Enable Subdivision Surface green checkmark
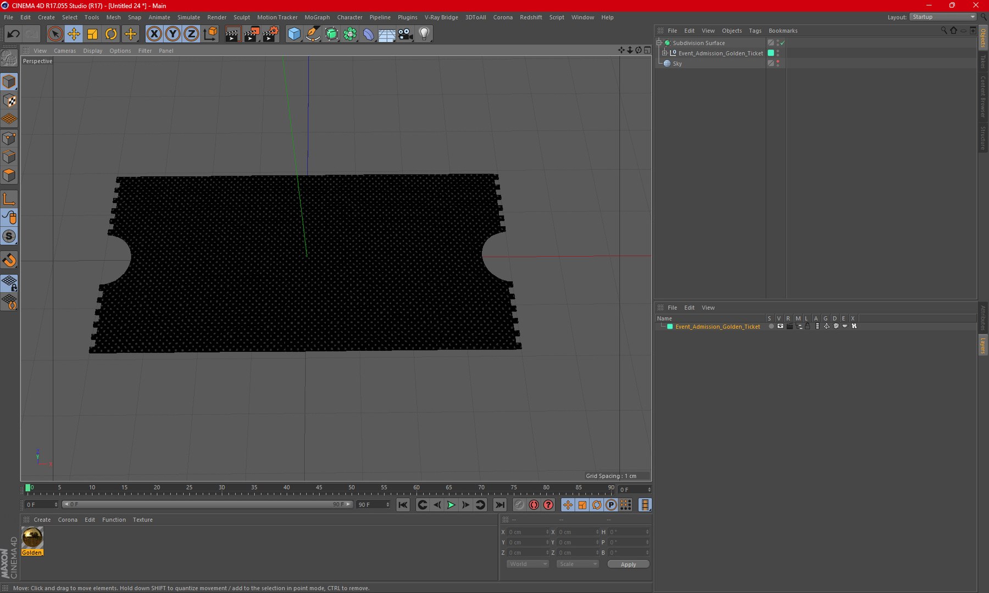This screenshot has width=989, height=593. (x=782, y=43)
